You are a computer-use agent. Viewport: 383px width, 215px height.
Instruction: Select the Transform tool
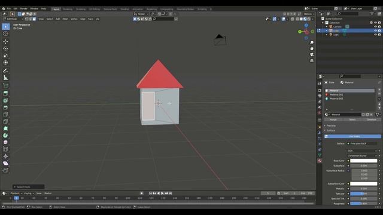(5, 63)
